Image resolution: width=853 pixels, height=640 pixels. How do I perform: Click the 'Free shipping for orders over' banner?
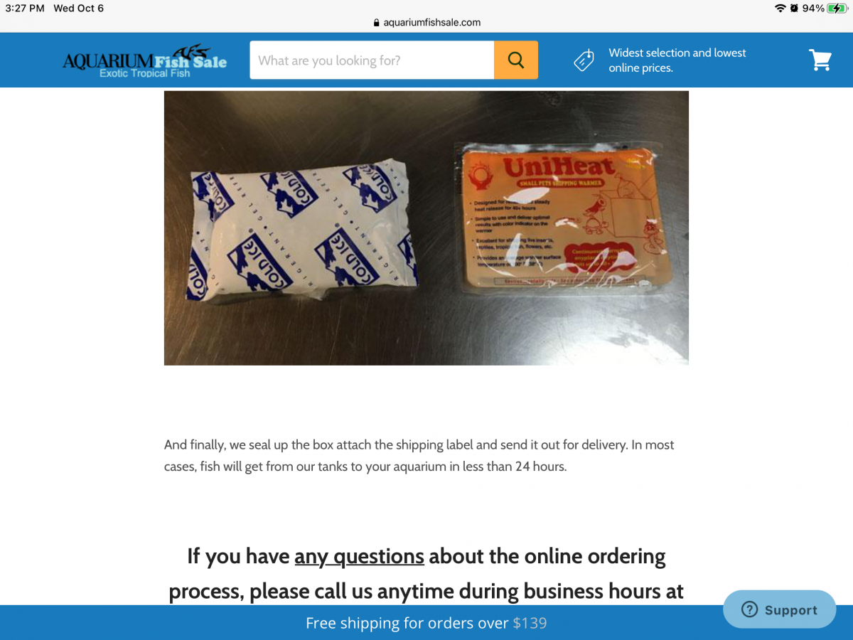click(426, 623)
